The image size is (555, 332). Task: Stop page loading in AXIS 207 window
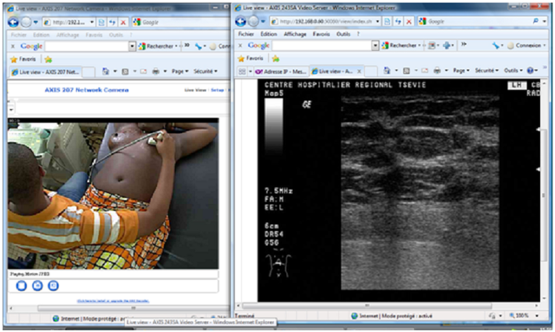click(123, 22)
